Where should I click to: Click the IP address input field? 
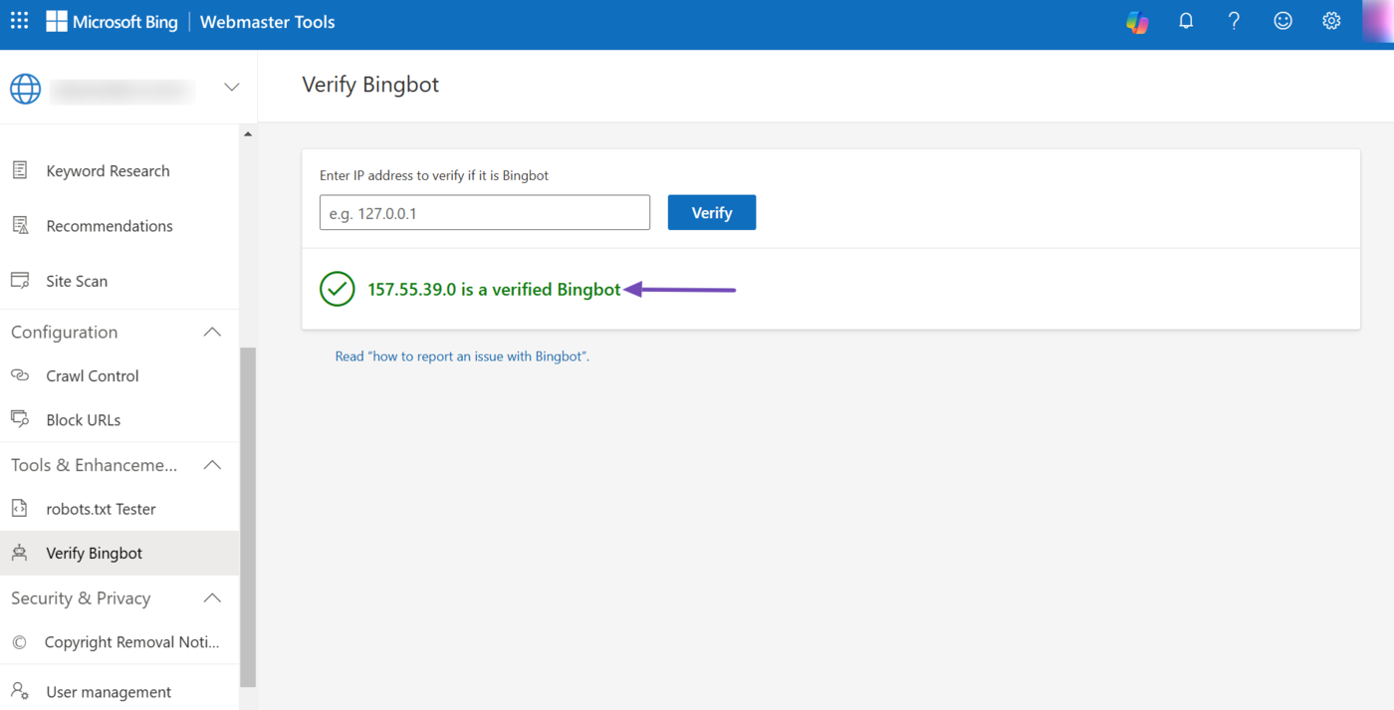click(484, 213)
